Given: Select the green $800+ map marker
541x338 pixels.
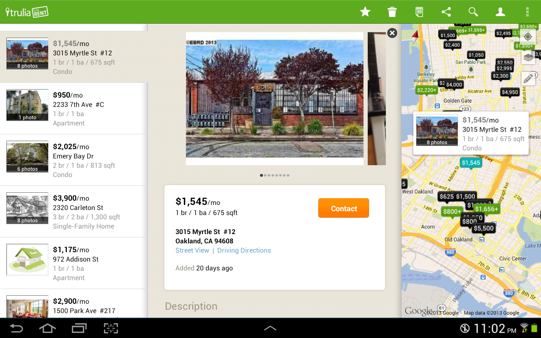Looking at the screenshot, I should [x=452, y=212].
